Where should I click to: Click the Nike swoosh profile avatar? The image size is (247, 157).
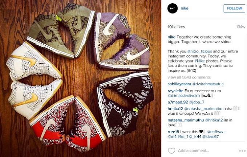coord(173,8)
